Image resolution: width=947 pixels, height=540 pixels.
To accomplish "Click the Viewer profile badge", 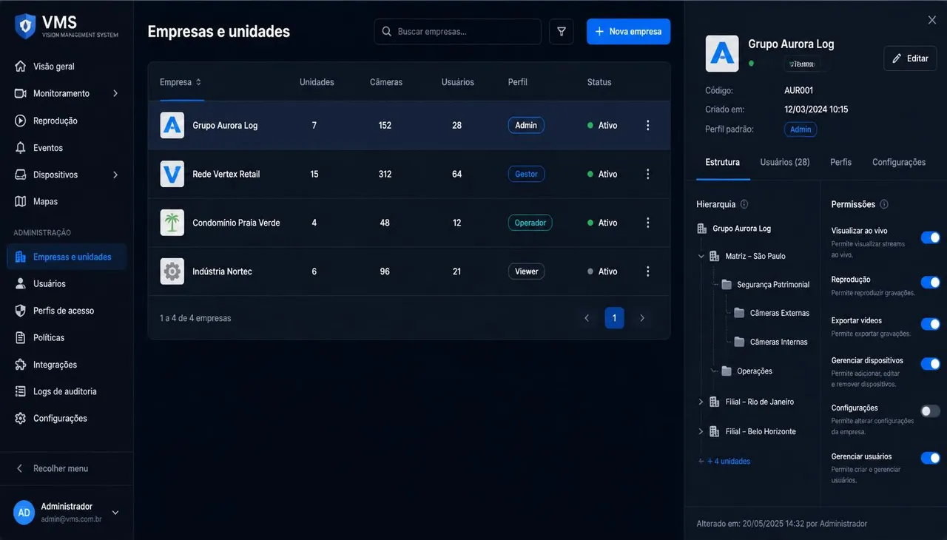I will pyautogui.click(x=527, y=271).
